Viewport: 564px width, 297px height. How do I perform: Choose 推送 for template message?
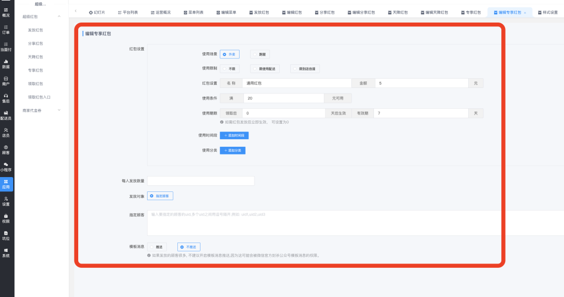[156, 248]
